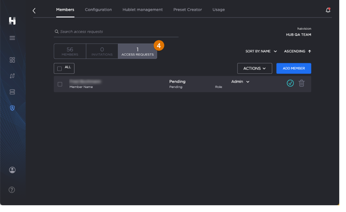Open the dashboard grid icon in sidebar
This screenshot has width=346, height=212.
12,60
